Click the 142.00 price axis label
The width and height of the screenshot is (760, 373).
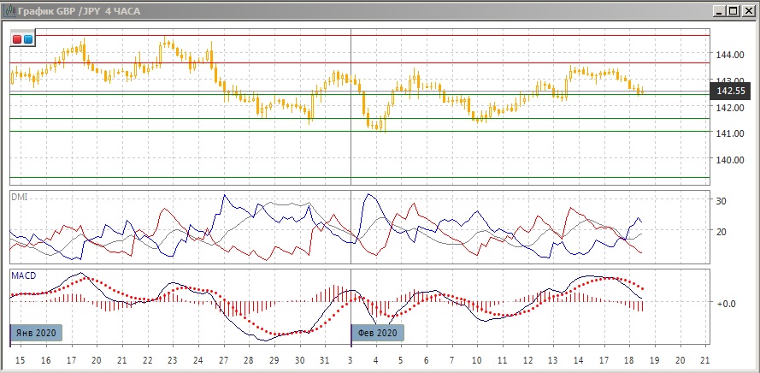pos(730,108)
